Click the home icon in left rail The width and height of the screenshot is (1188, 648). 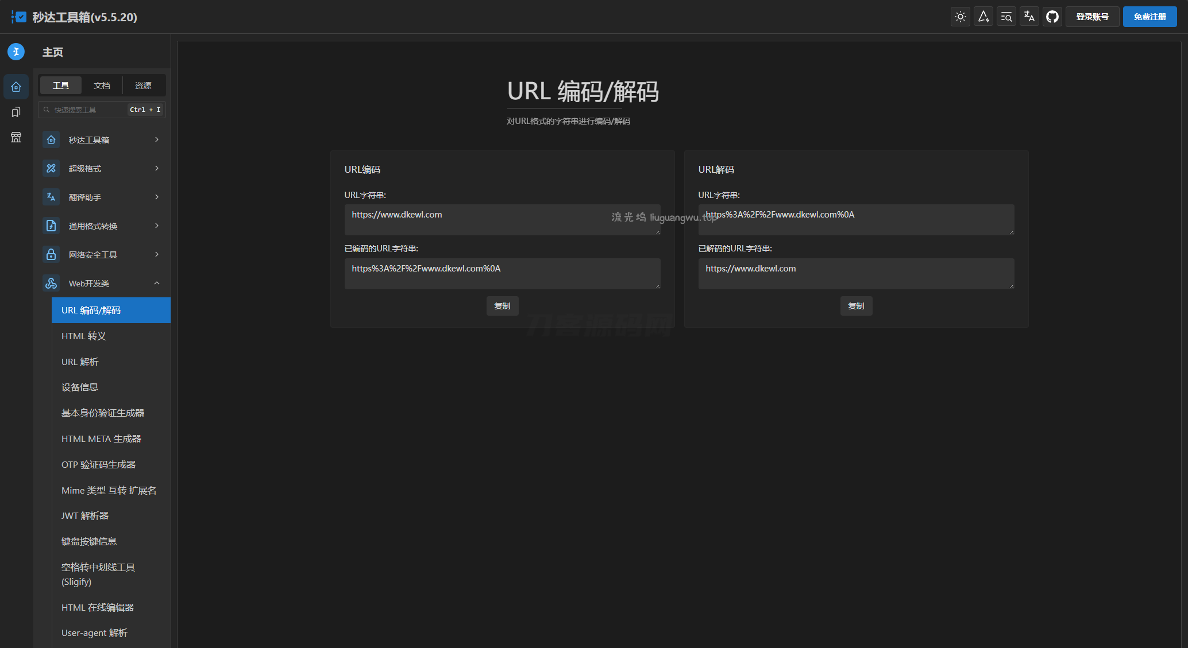pos(16,87)
